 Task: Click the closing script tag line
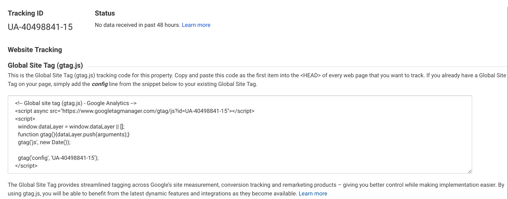(x=26, y=166)
